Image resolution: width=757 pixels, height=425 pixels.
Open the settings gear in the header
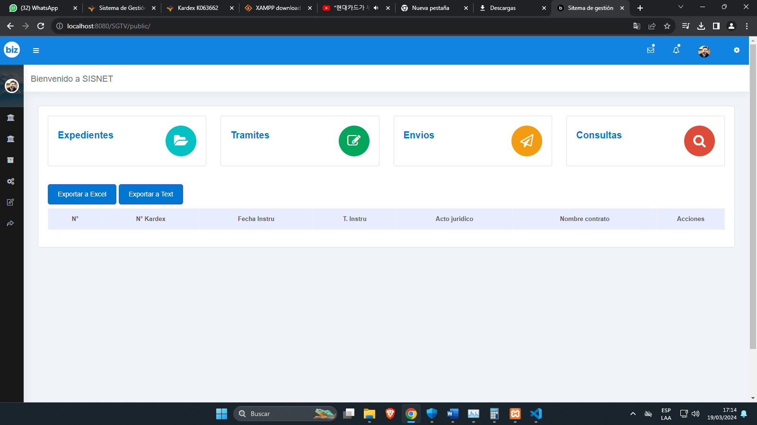coord(737,50)
